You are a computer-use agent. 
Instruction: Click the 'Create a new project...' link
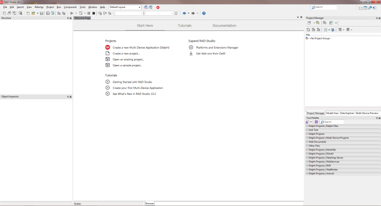(126, 54)
